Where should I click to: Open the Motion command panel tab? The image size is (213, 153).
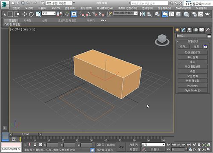(x=196, y=30)
